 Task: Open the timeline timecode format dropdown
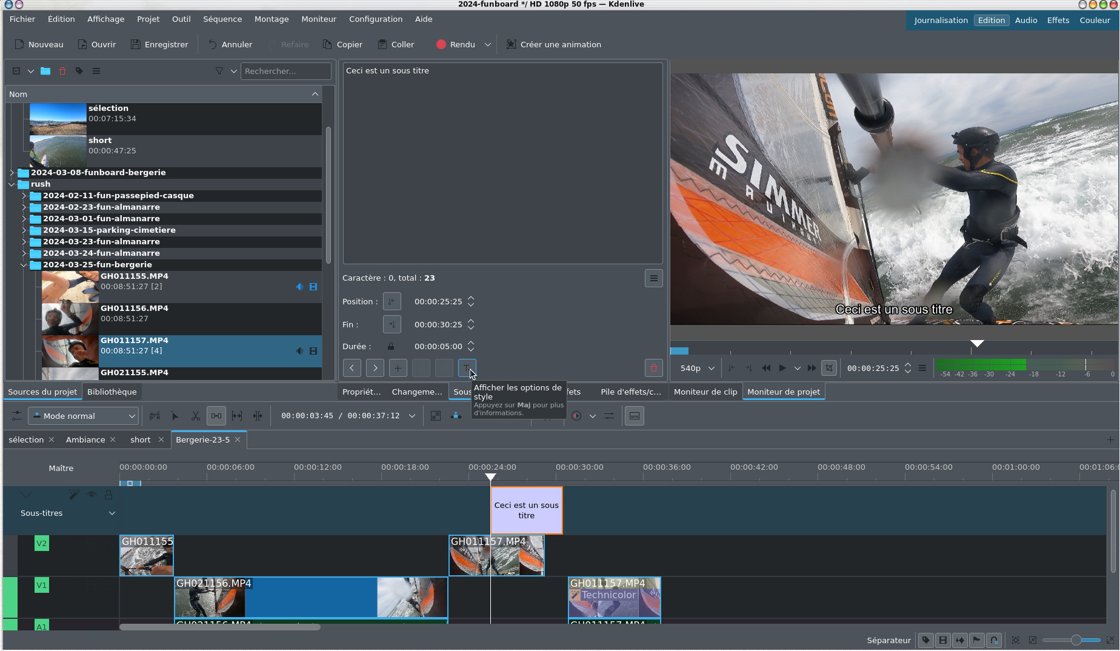412,416
